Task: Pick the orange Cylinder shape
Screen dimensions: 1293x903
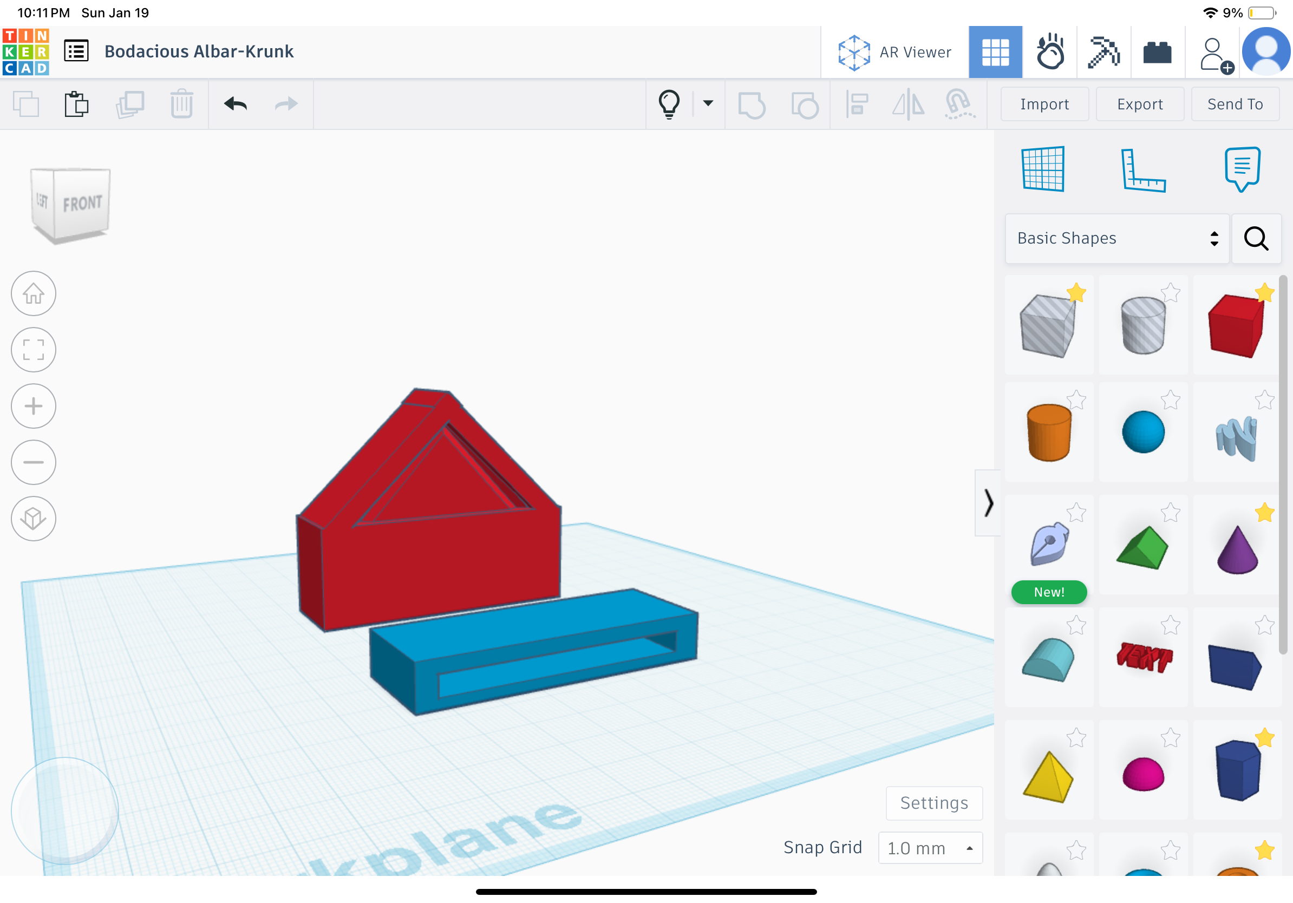Action: click(x=1049, y=433)
